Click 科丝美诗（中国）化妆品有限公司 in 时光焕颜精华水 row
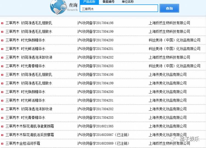The height and width of the screenshot is (148, 206). [174, 40]
